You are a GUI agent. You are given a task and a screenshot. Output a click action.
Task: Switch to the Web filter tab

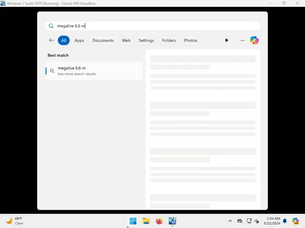126,40
